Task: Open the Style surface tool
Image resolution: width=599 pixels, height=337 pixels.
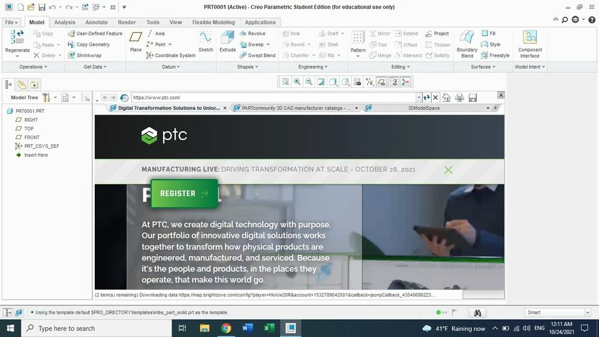Action: [x=491, y=44]
